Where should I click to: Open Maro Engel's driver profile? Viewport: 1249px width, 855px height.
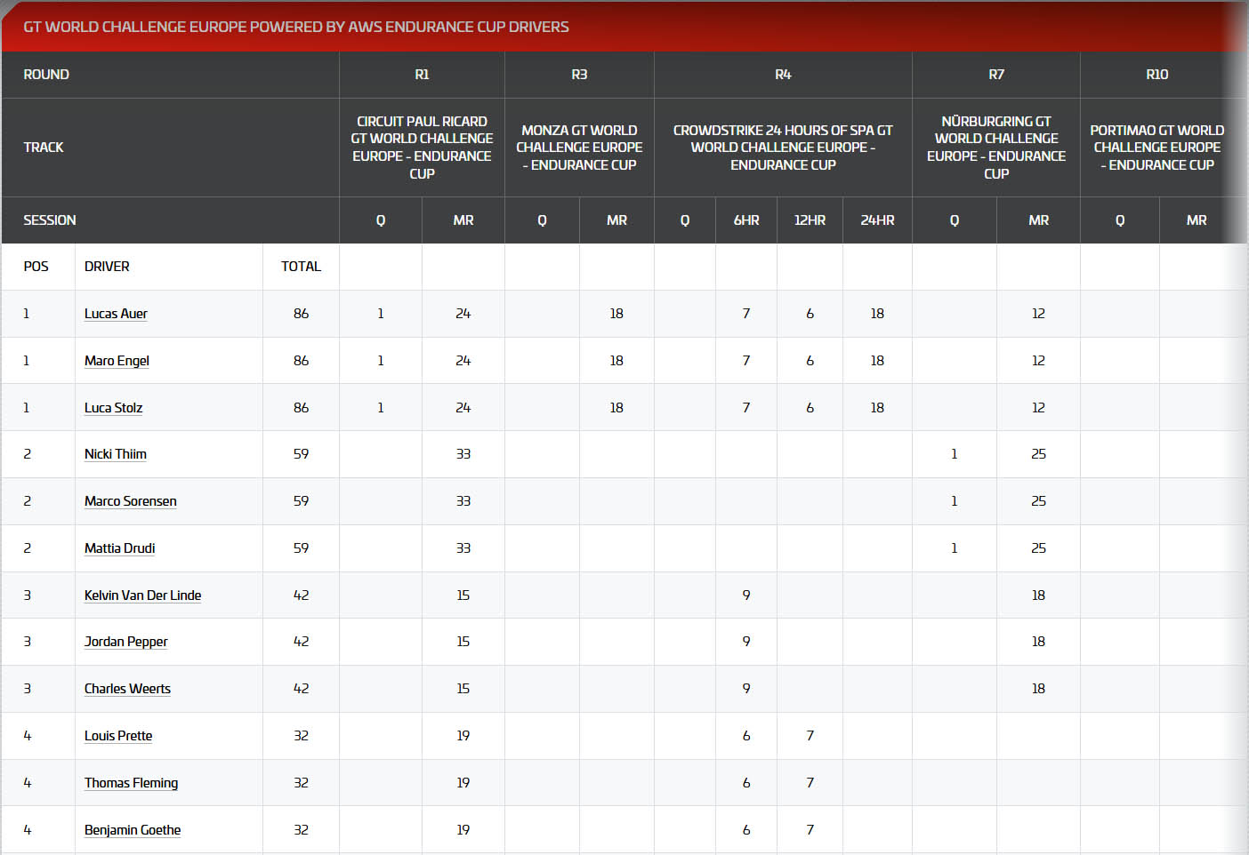click(117, 361)
